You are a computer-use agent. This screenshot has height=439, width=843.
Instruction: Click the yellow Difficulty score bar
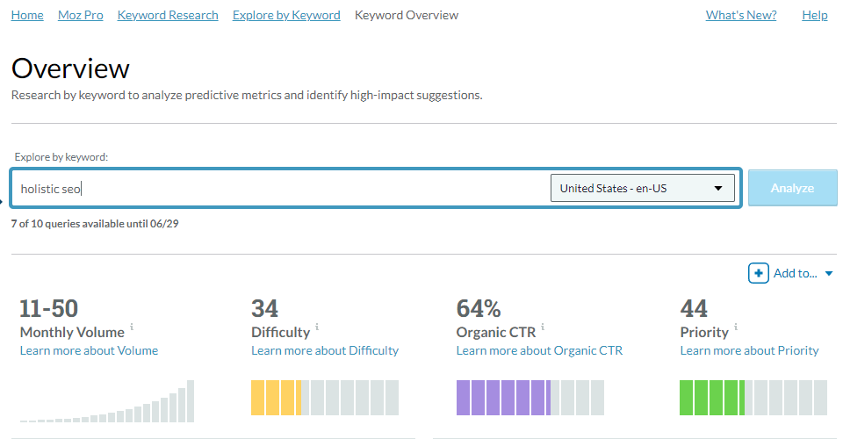tap(325, 398)
